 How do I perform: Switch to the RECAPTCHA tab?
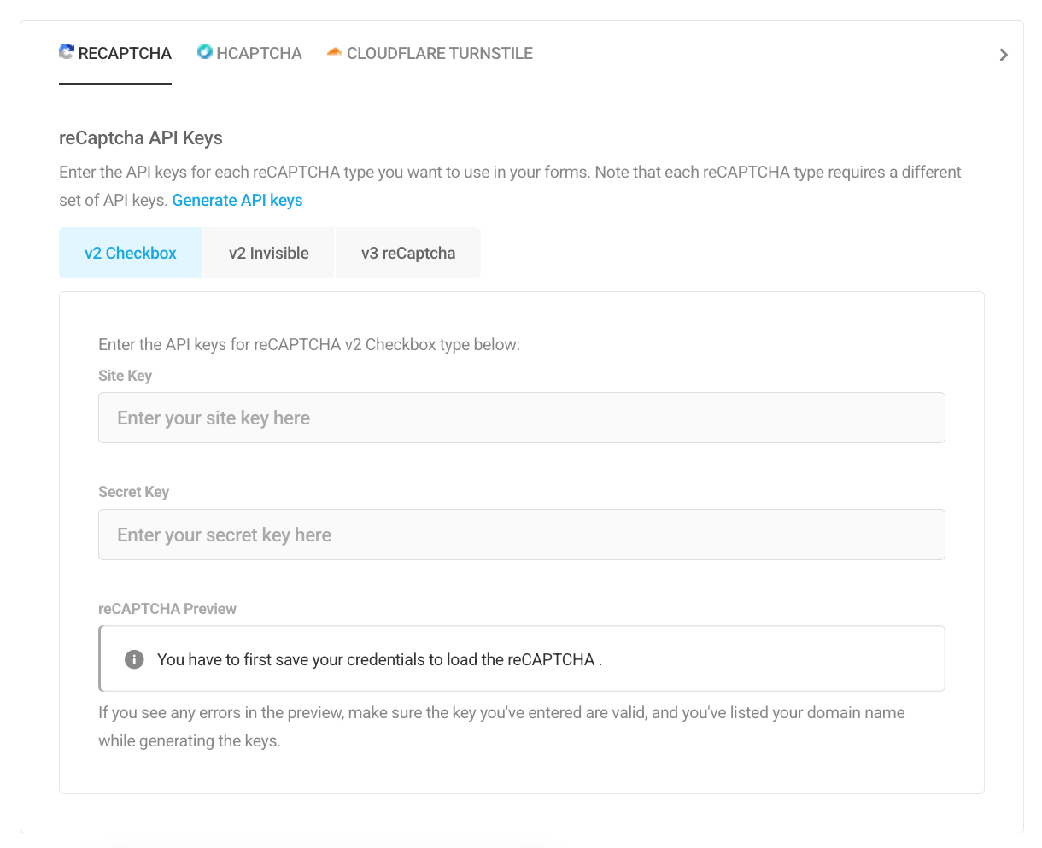coord(115,53)
